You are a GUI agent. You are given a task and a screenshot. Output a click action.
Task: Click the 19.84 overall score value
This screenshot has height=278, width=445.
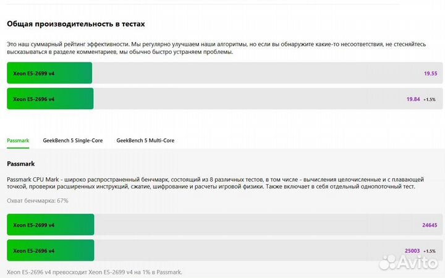413,99
